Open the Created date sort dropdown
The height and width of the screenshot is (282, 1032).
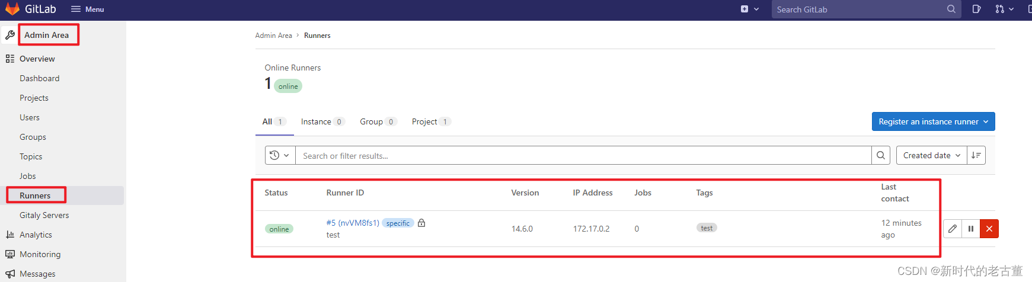(x=931, y=155)
